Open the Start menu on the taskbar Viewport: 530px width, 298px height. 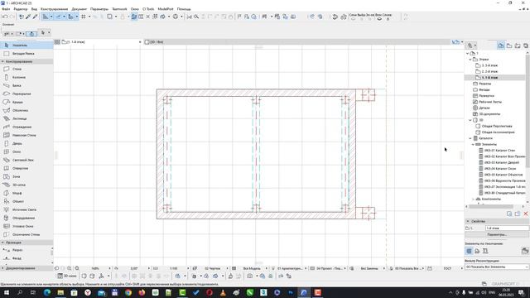click(6, 292)
